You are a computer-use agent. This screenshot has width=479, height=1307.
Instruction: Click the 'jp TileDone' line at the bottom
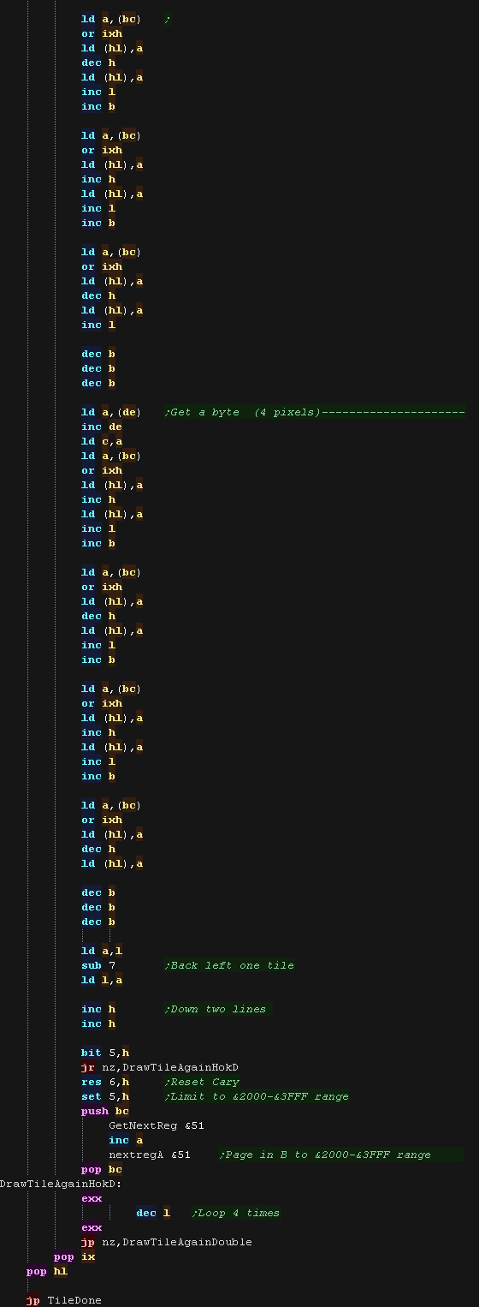[x=64, y=1300]
